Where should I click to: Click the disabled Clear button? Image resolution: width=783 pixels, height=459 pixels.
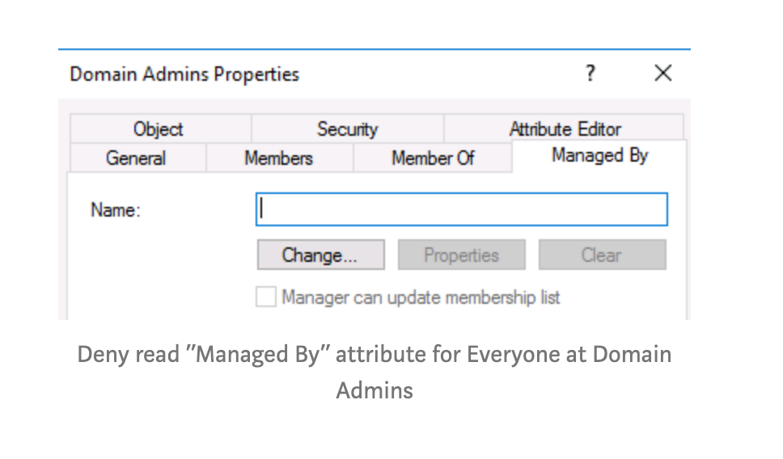tap(602, 255)
